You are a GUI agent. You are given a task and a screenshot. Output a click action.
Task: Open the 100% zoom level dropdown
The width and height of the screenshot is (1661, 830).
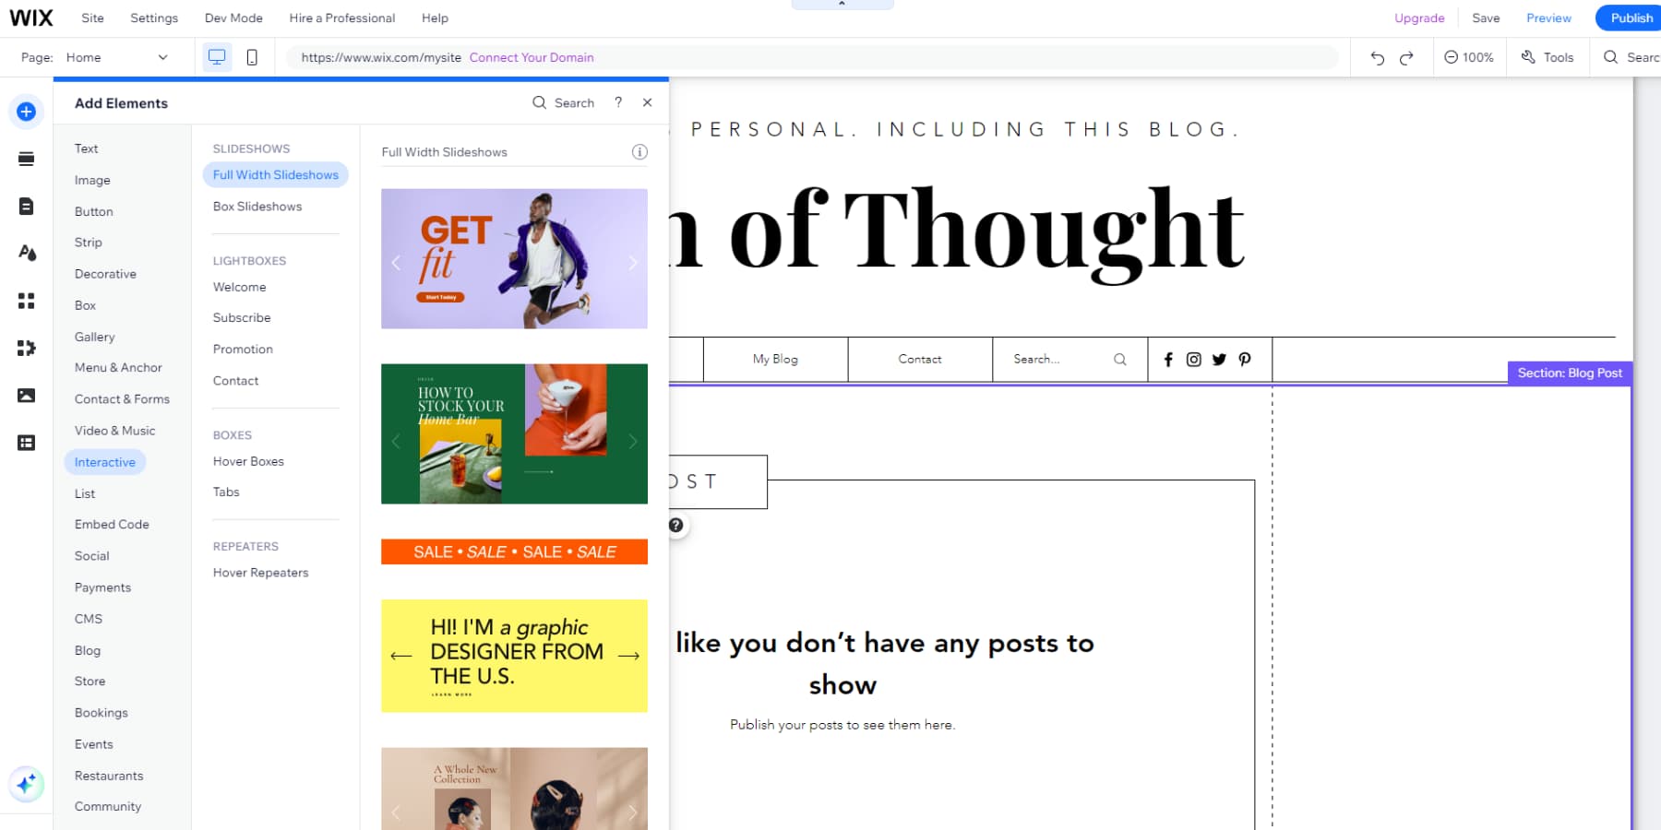[1469, 57]
